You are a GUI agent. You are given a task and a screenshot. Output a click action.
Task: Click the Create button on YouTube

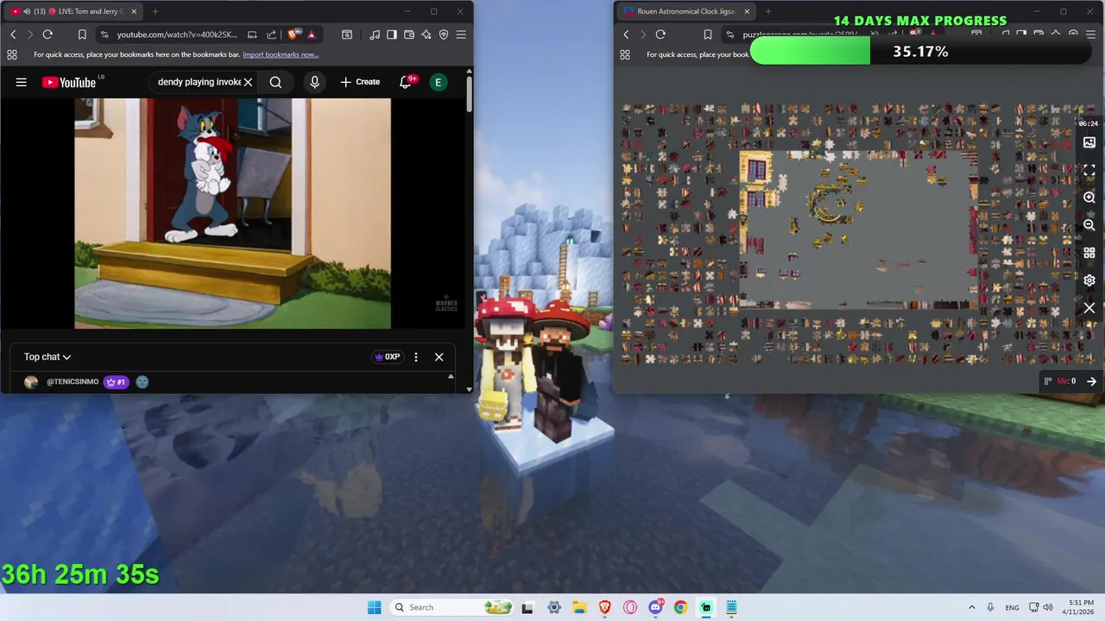(x=360, y=82)
